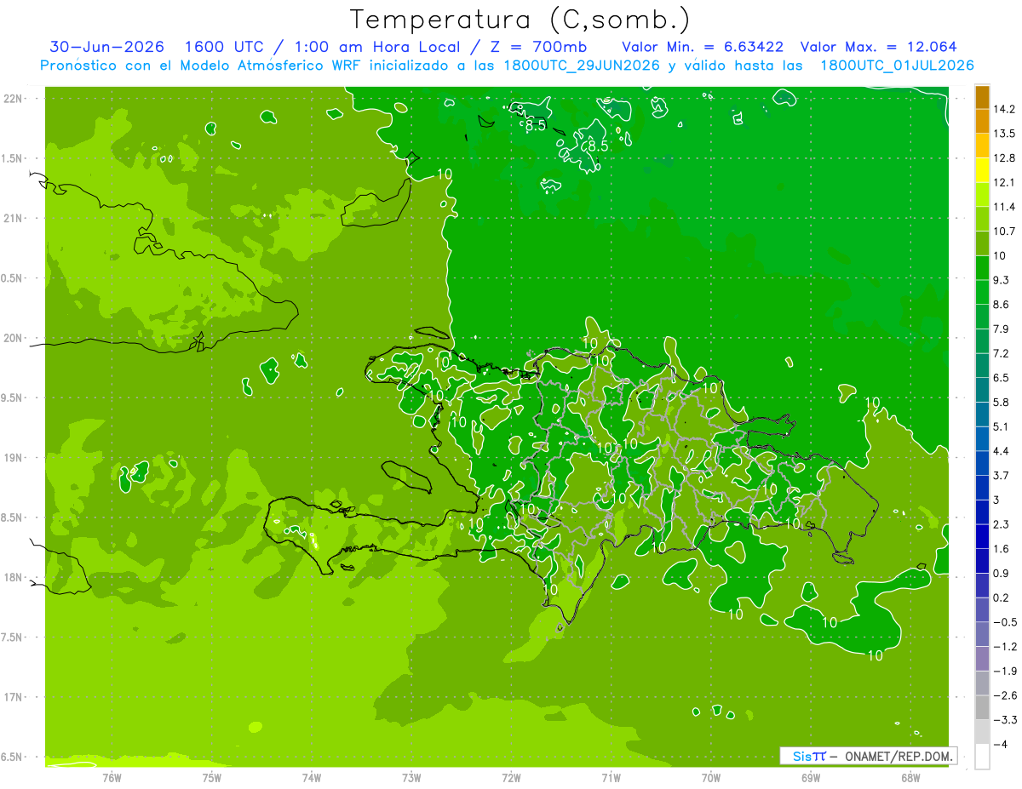The width and height of the screenshot is (1022, 789).
Task: Click the "10.7" color scale label
Action: 1004,232
